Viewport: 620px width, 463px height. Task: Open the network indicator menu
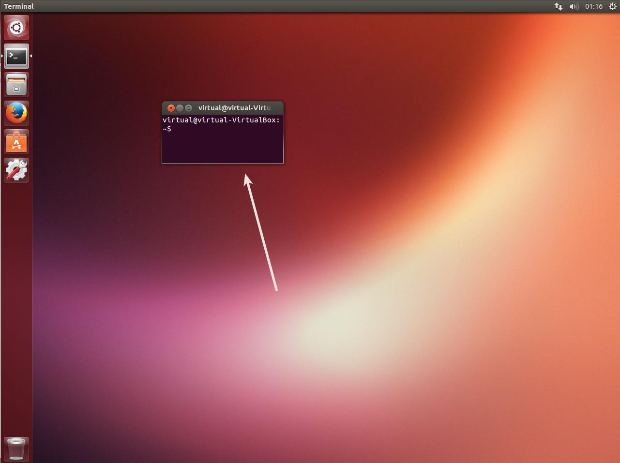(x=558, y=6)
